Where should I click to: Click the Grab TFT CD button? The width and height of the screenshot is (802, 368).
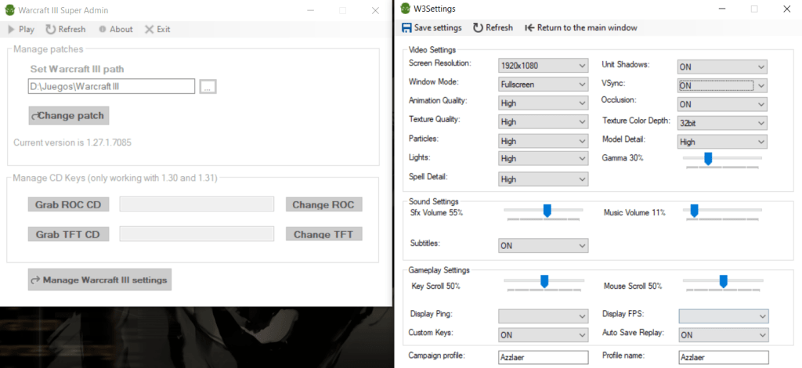click(x=68, y=234)
